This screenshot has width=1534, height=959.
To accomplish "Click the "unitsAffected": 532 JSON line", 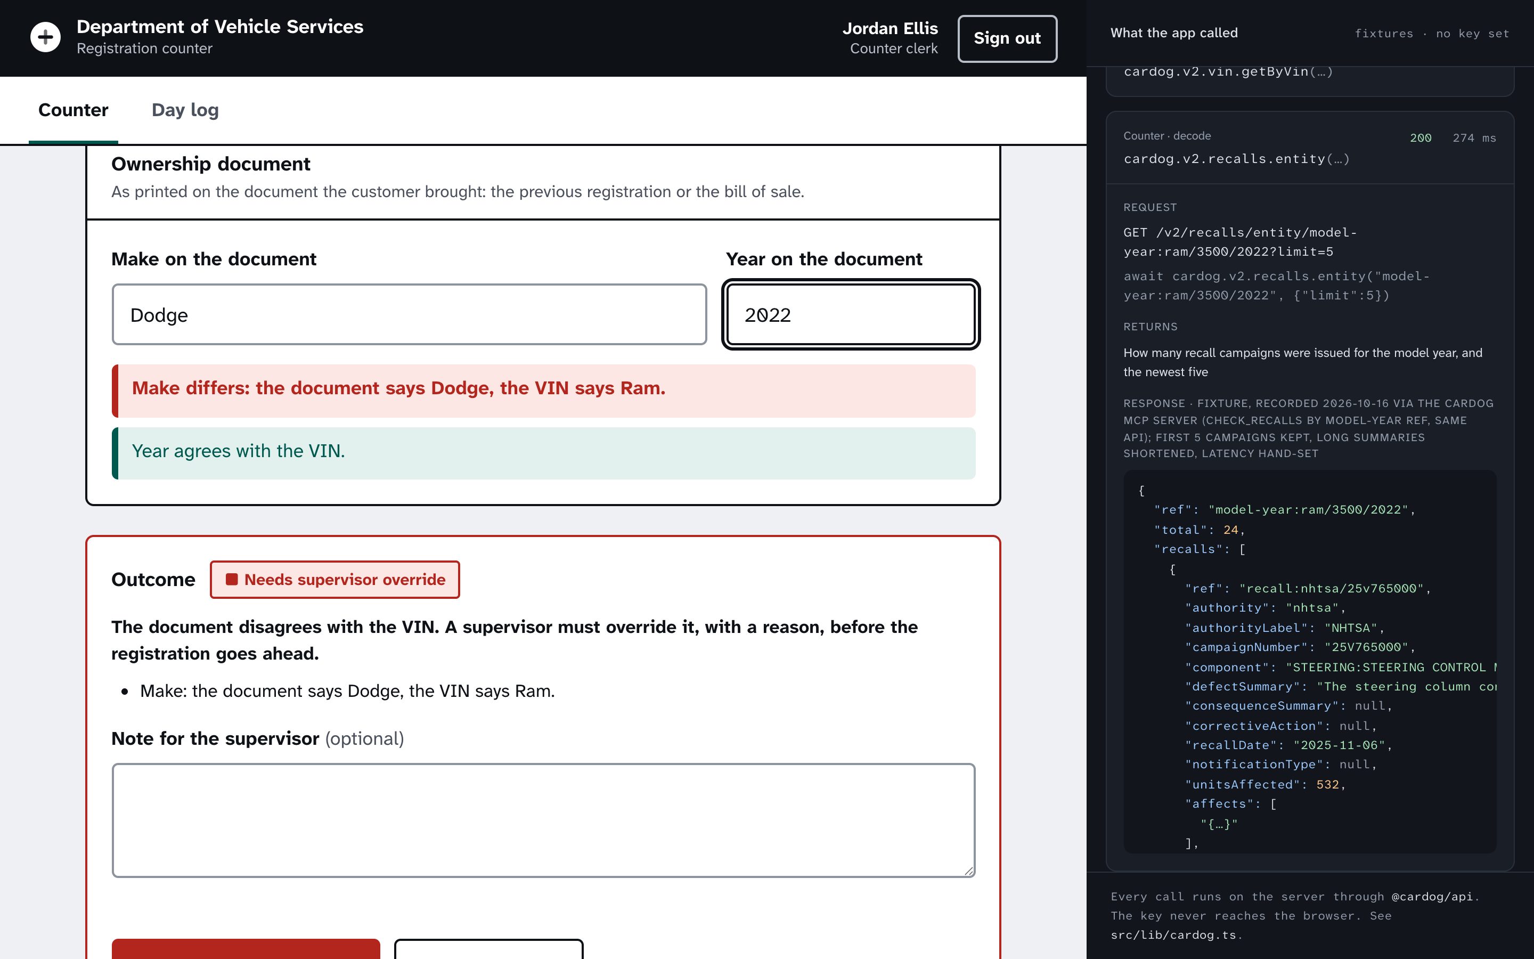I will coord(1264,784).
